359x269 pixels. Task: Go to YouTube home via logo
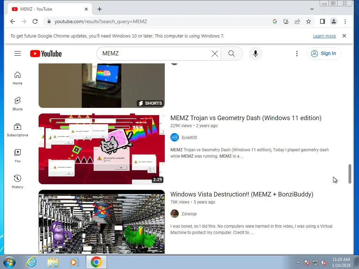click(x=46, y=54)
